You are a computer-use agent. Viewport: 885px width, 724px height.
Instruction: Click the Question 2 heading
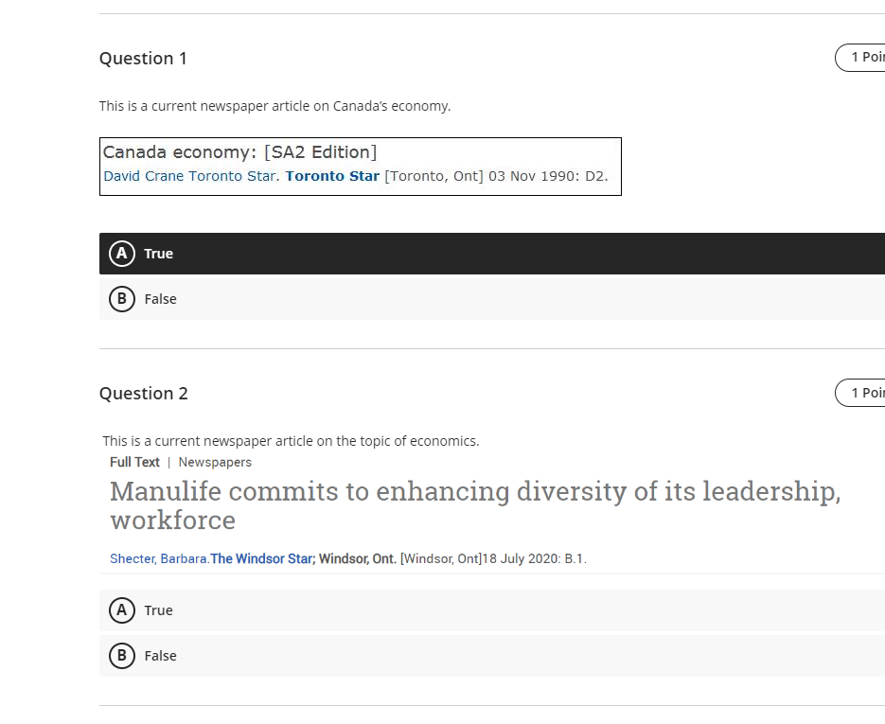[x=143, y=394]
